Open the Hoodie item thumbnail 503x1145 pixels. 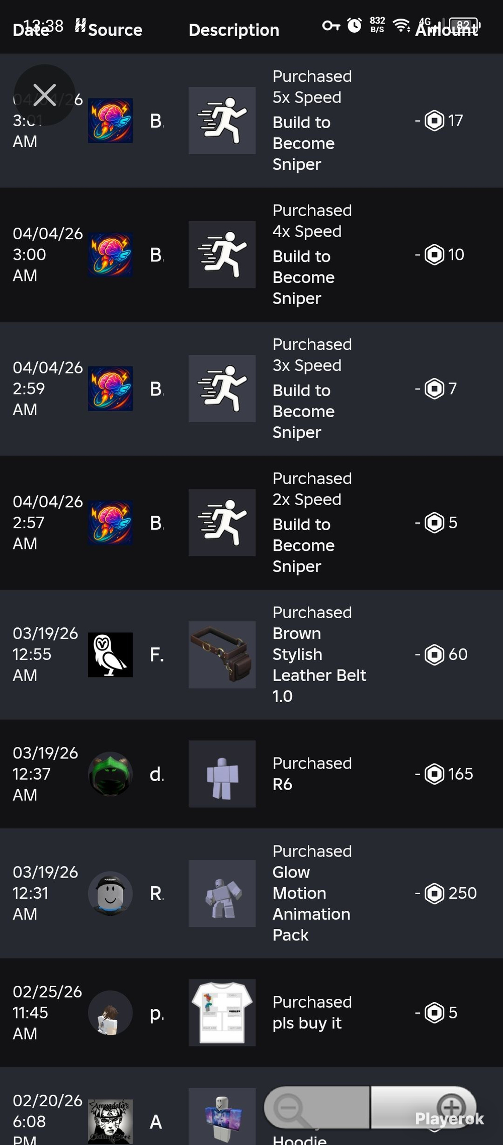[222, 1116]
